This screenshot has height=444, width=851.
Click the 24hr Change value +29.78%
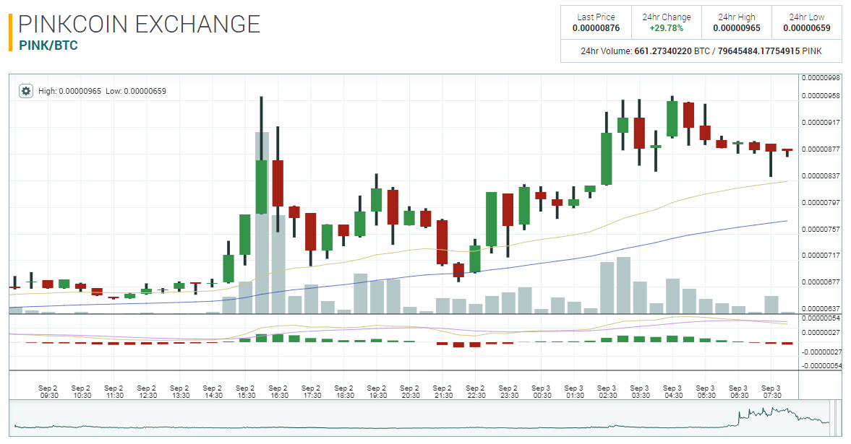(667, 28)
